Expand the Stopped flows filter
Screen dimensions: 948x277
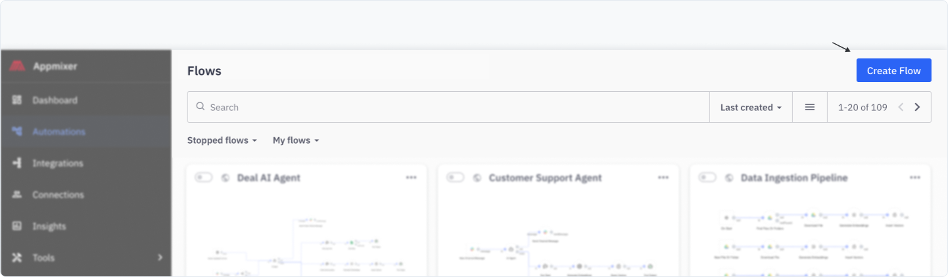click(222, 140)
